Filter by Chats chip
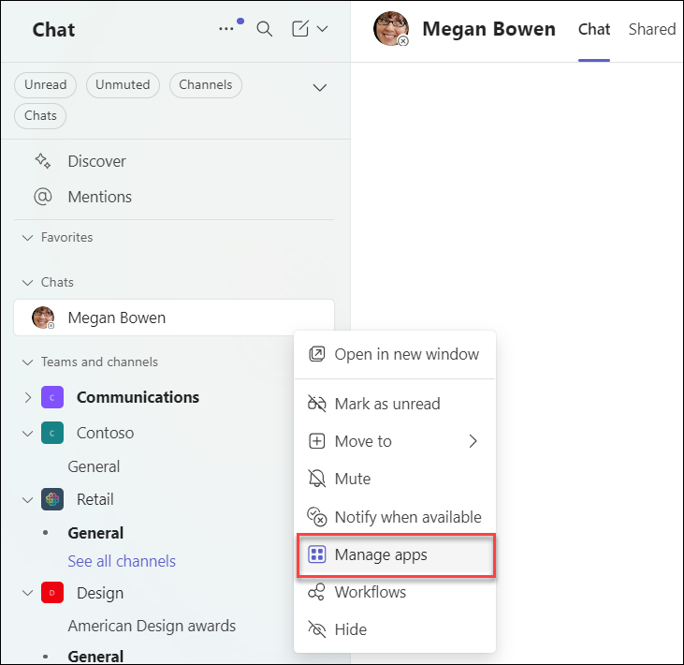The height and width of the screenshot is (665, 684). tap(40, 116)
